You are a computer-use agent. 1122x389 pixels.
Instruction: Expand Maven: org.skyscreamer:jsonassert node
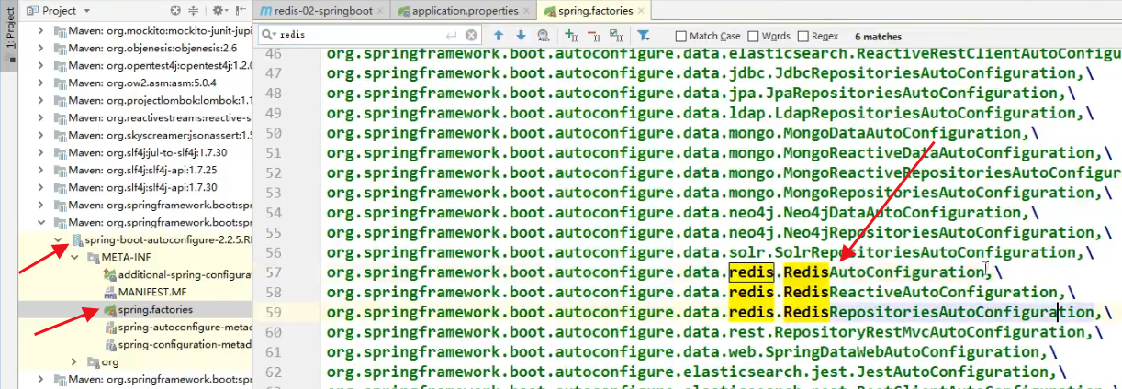(x=41, y=135)
